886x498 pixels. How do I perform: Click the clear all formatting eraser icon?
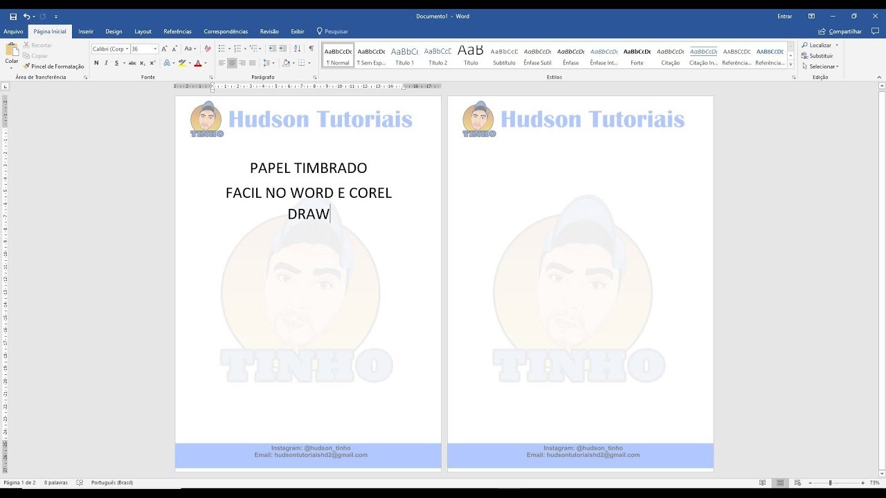(x=208, y=49)
